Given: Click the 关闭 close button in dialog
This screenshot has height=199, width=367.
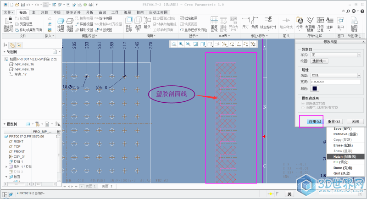Looking at the screenshot, I should point(355,122).
